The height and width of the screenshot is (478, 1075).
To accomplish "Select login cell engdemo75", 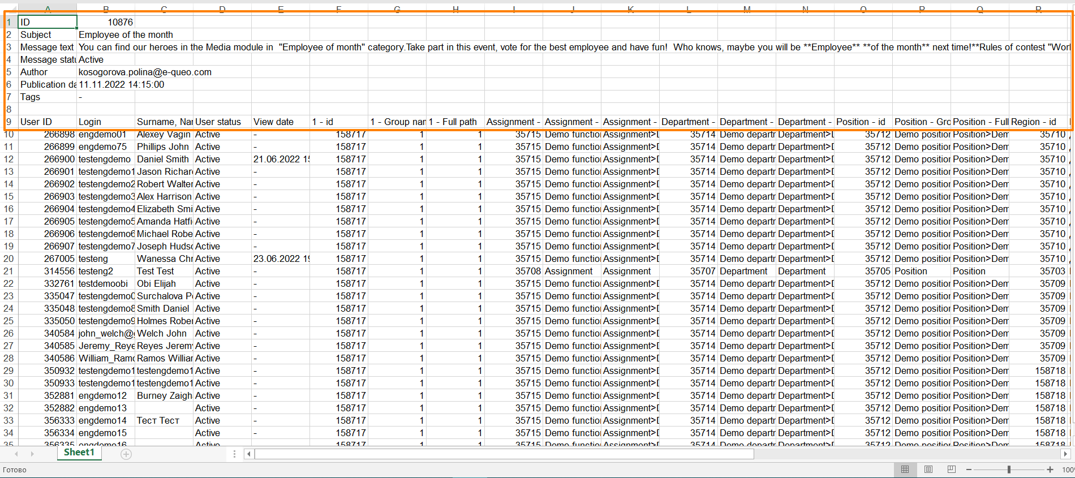I will [x=106, y=147].
